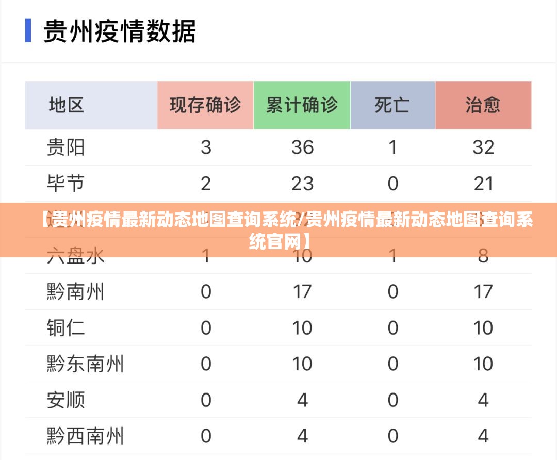Select the green 累计确诊 column header
This screenshot has width=557, height=460.
coord(302,105)
